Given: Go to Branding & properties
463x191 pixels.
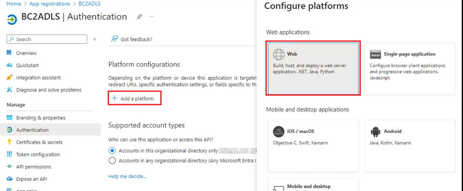Looking at the screenshot, I should (41, 118).
